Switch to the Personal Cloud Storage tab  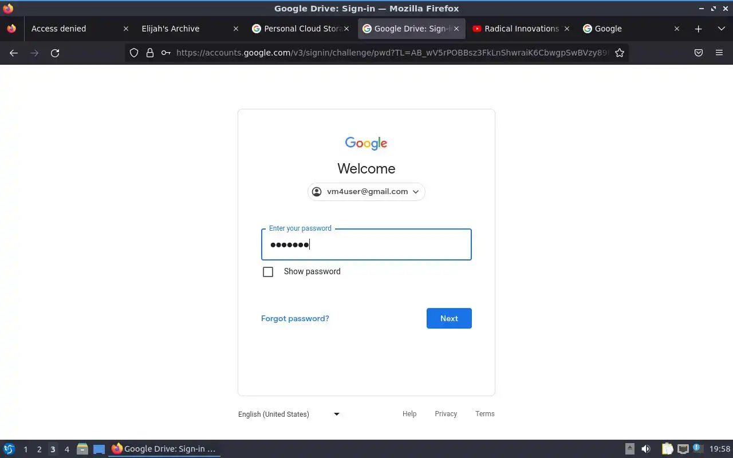coord(301,29)
